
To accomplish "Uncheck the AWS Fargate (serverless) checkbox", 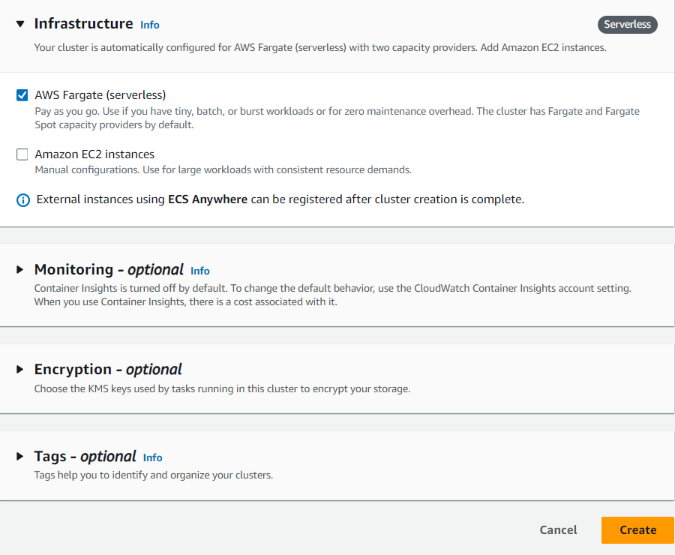I will [x=22, y=95].
